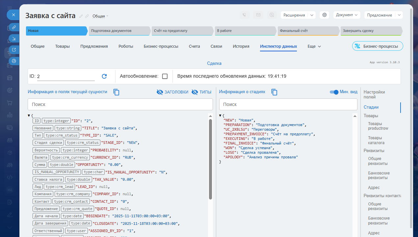The image size is (418, 237).
Task: Click the fields Поиск search box
Action: coord(120,104)
